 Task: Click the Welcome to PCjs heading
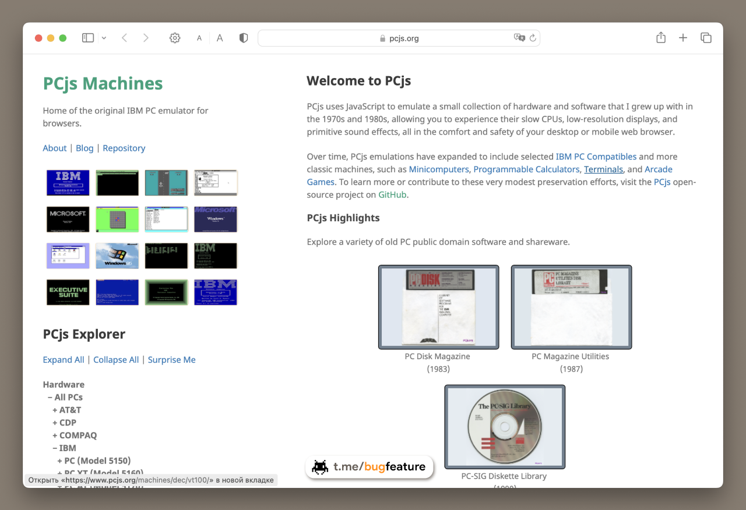(359, 81)
